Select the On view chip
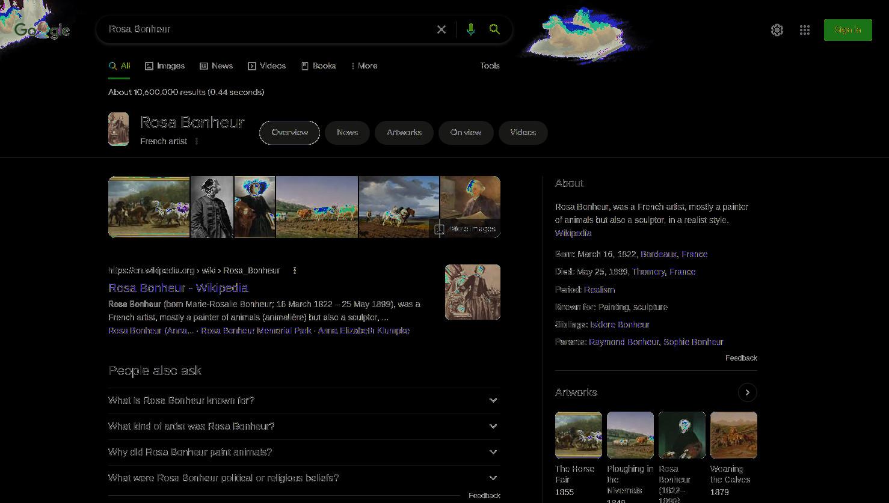This screenshot has height=503, width=889. tap(466, 133)
